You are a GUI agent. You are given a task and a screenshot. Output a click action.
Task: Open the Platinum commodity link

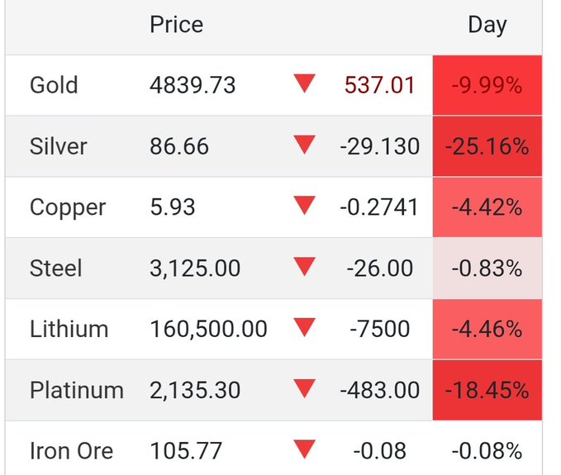pos(76,390)
